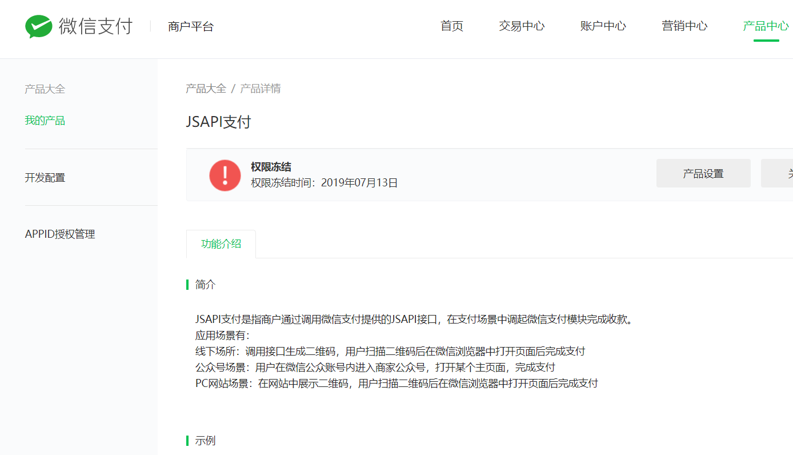Open 开发配置 in the sidebar
The width and height of the screenshot is (793, 455).
(x=45, y=178)
